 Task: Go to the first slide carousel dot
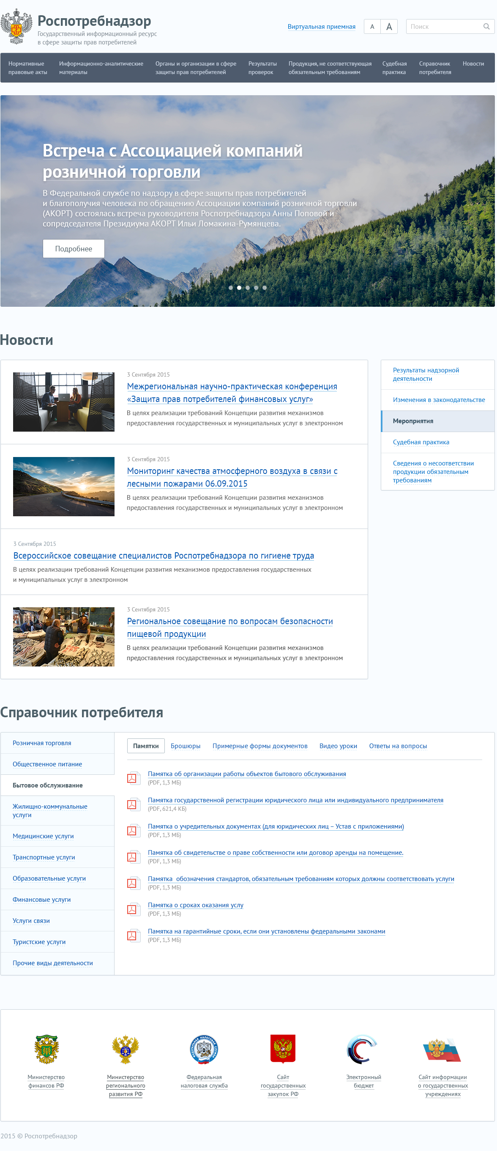[231, 288]
